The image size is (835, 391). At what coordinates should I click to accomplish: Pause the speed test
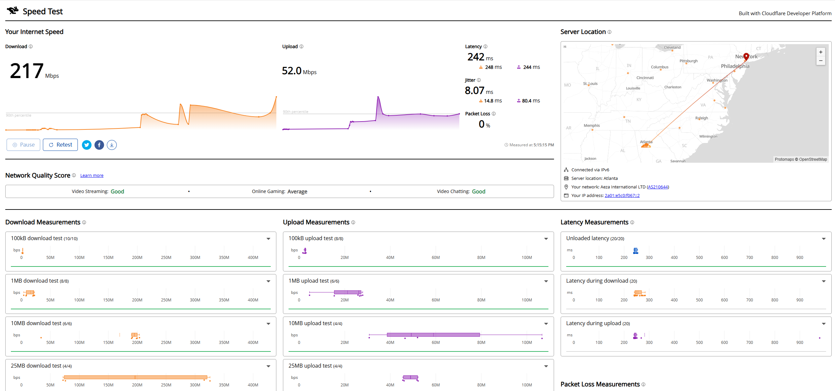click(23, 145)
